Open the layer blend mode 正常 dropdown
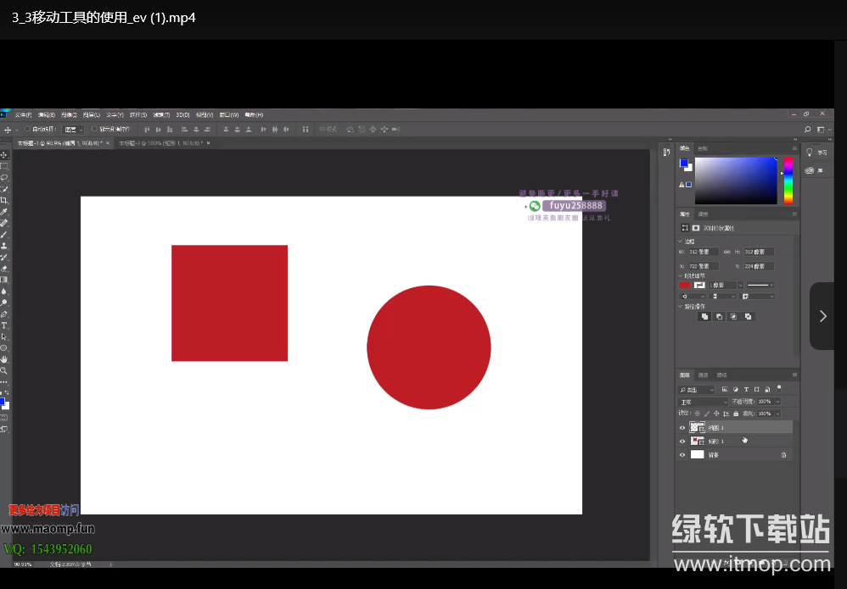The height and width of the screenshot is (589, 847). [703, 402]
